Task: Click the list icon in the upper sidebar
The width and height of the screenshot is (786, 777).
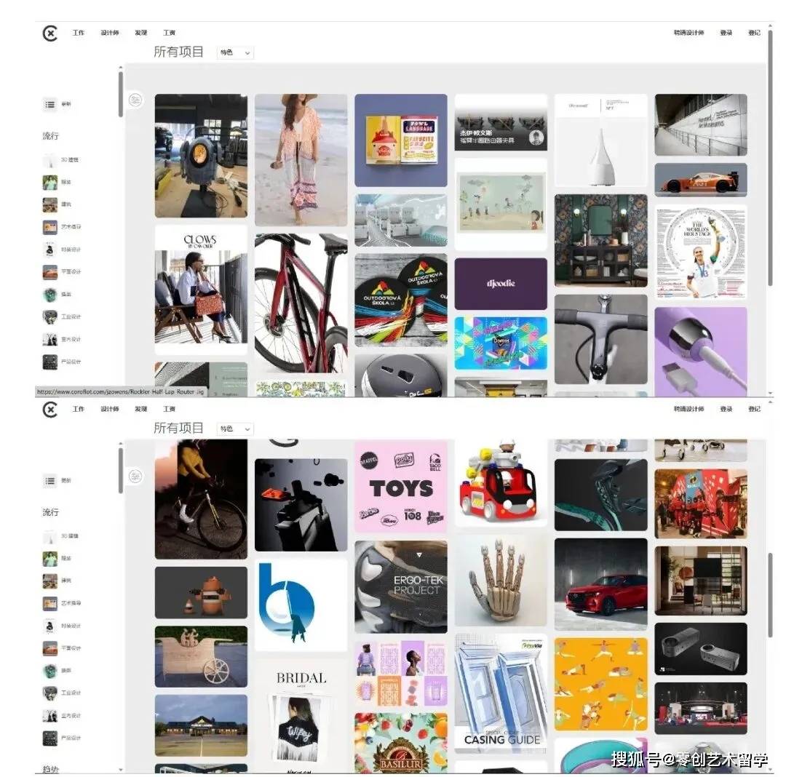Action: 49,104
